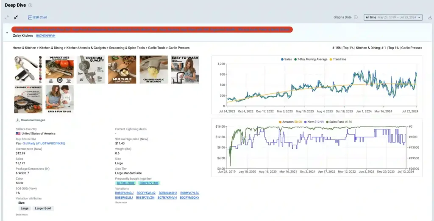Expand Show more under Variations

tap(121, 202)
